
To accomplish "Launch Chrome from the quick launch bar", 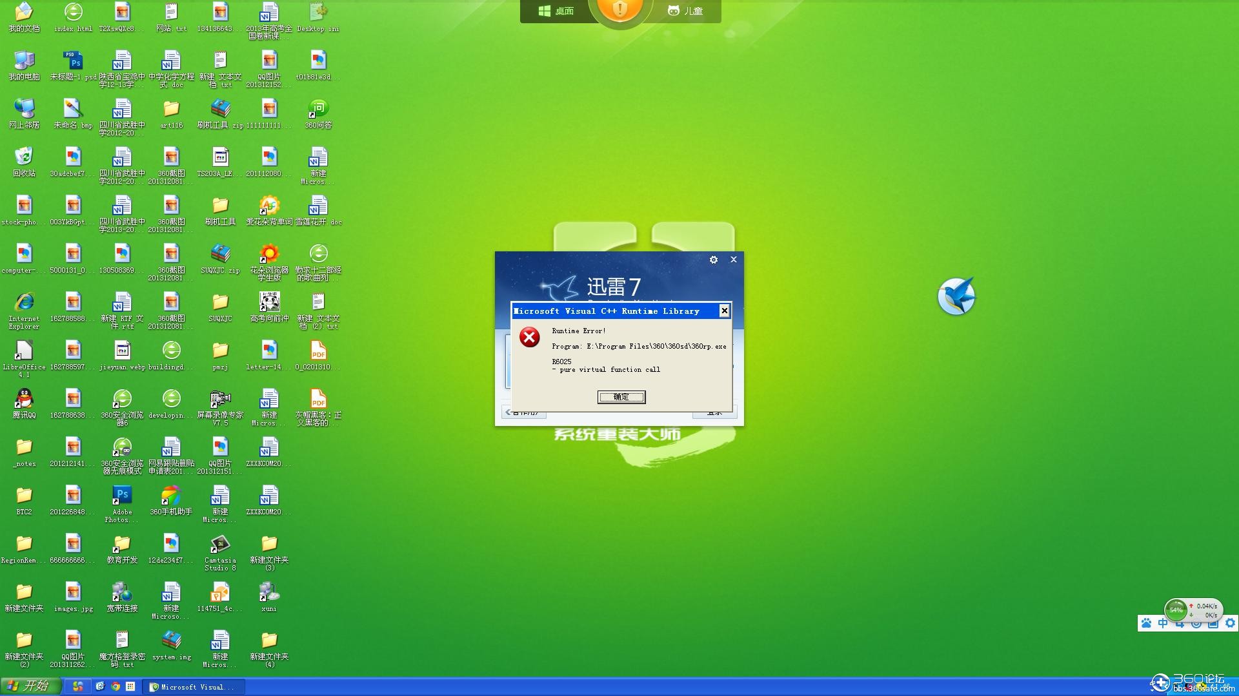I will 116,687.
